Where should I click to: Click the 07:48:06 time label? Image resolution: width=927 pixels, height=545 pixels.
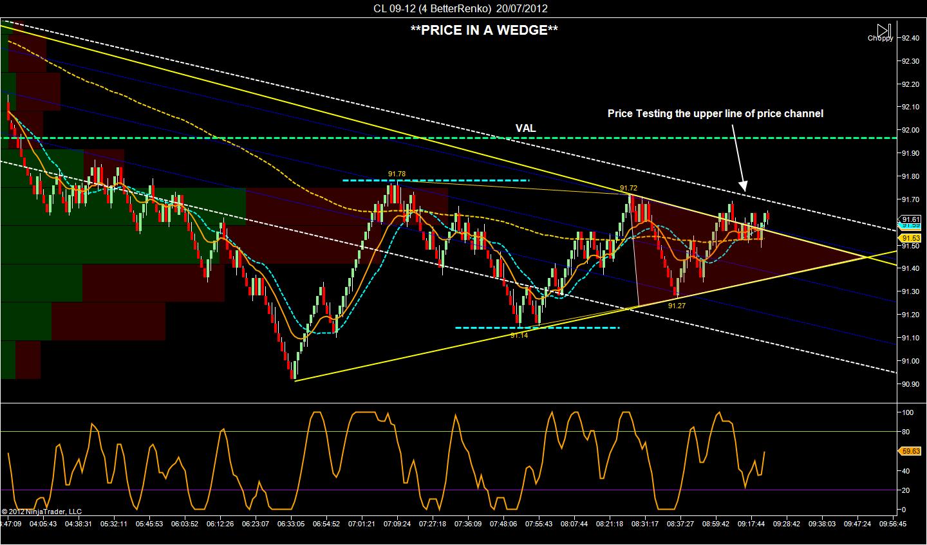click(503, 524)
